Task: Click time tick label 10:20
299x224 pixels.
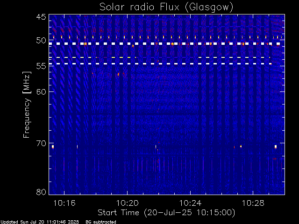Action: click(x=128, y=203)
